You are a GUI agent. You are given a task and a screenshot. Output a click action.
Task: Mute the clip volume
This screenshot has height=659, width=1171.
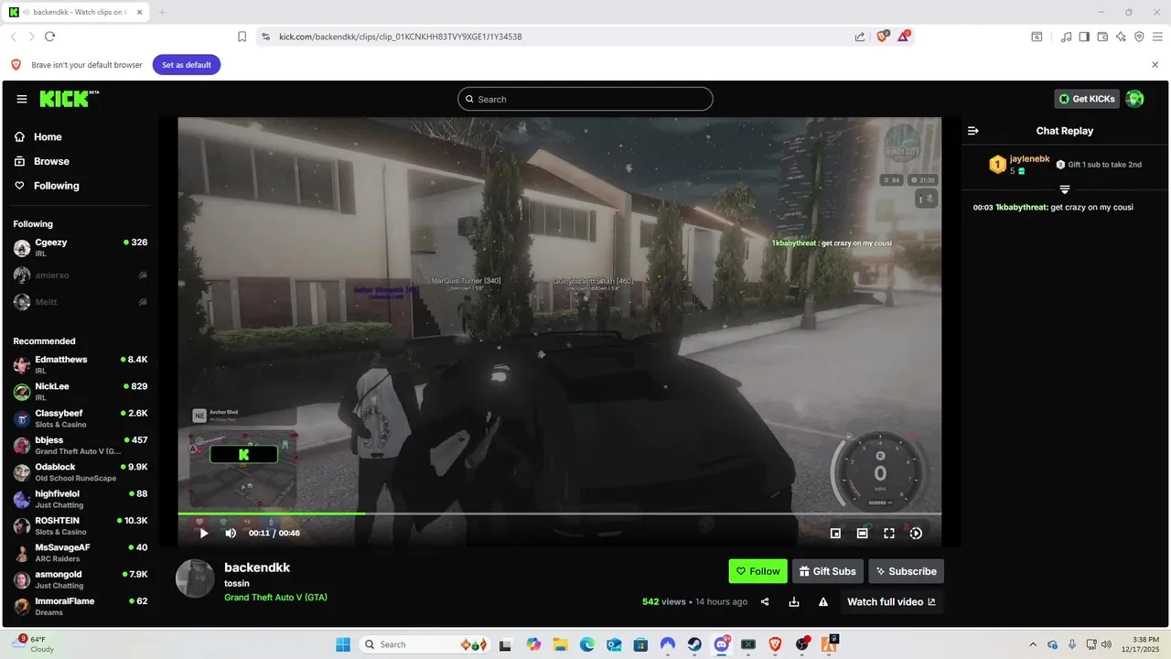[x=231, y=533]
